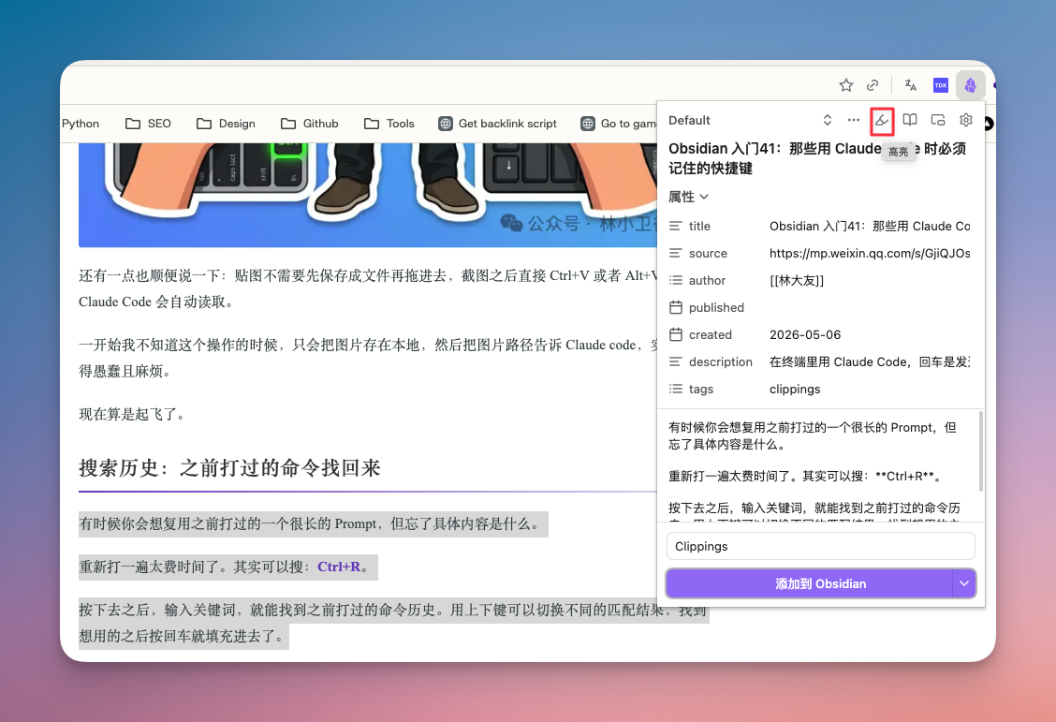The image size is (1056, 722).
Task: Edit the title property value
Action: 870,227
